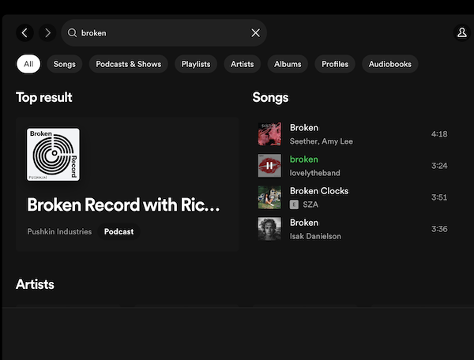Open the Isak Danielson artist link
Viewport: 474px width, 360px height.
315,236
